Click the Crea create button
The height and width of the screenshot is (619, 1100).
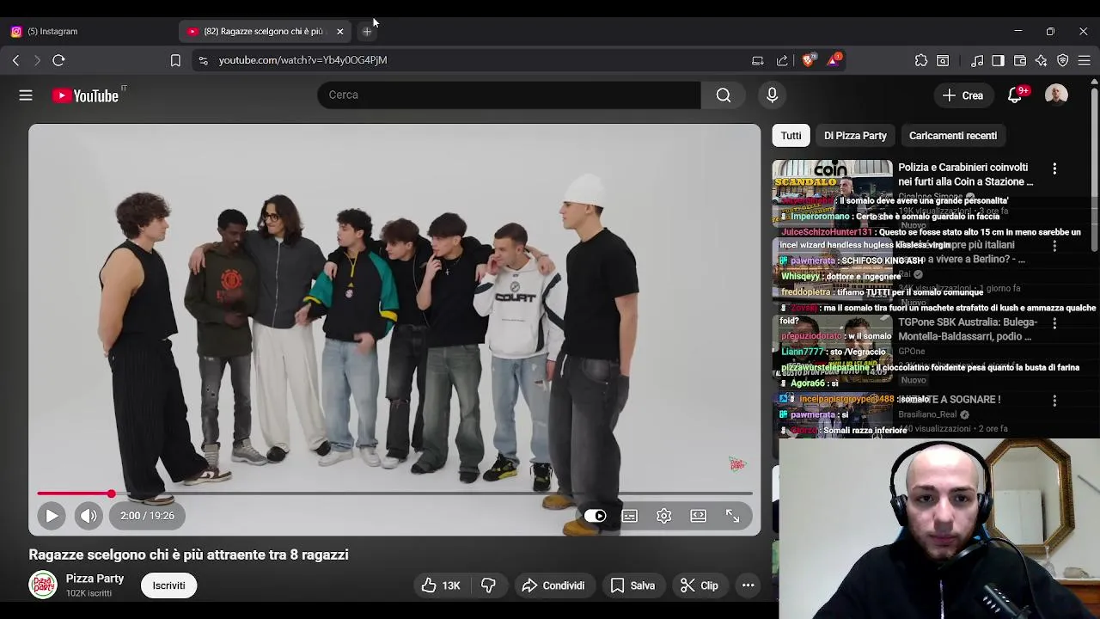962,95
